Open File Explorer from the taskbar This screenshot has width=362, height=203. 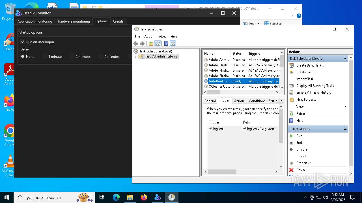(x=130, y=197)
